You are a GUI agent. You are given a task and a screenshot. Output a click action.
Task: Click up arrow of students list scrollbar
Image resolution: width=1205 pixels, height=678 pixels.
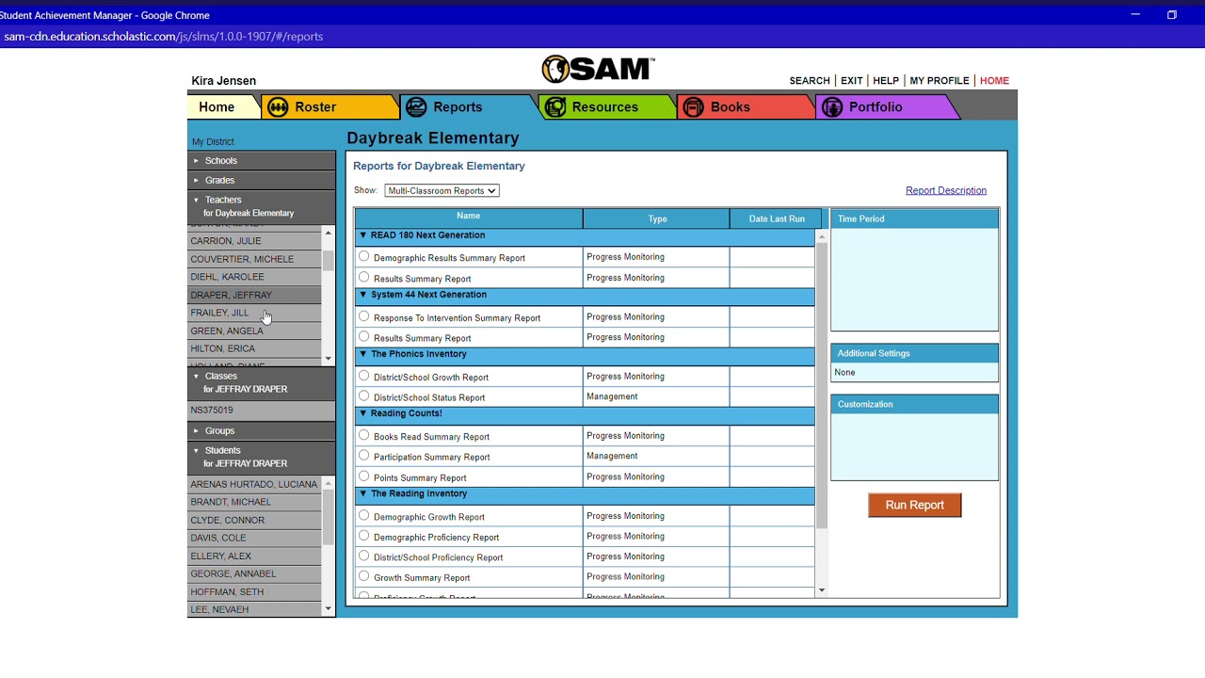[x=328, y=483]
